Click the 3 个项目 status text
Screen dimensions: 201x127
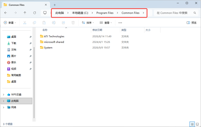(8, 124)
